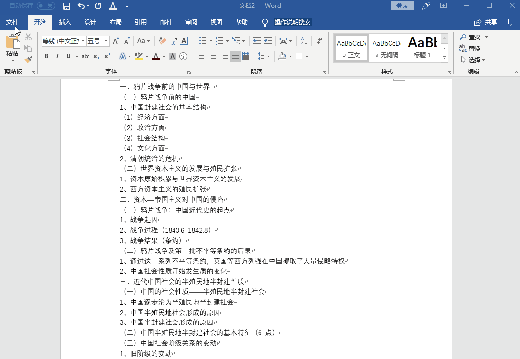Align text left
The height and width of the screenshot is (359, 520).
(203, 56)
